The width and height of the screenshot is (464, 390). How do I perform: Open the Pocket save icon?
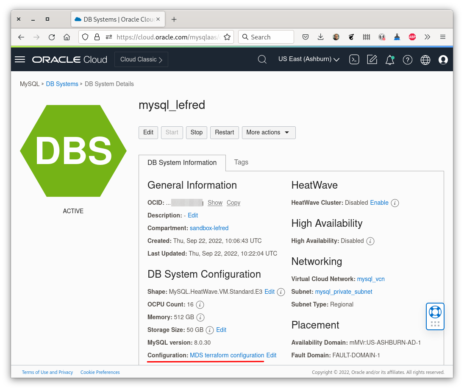[x=306, y=37]
